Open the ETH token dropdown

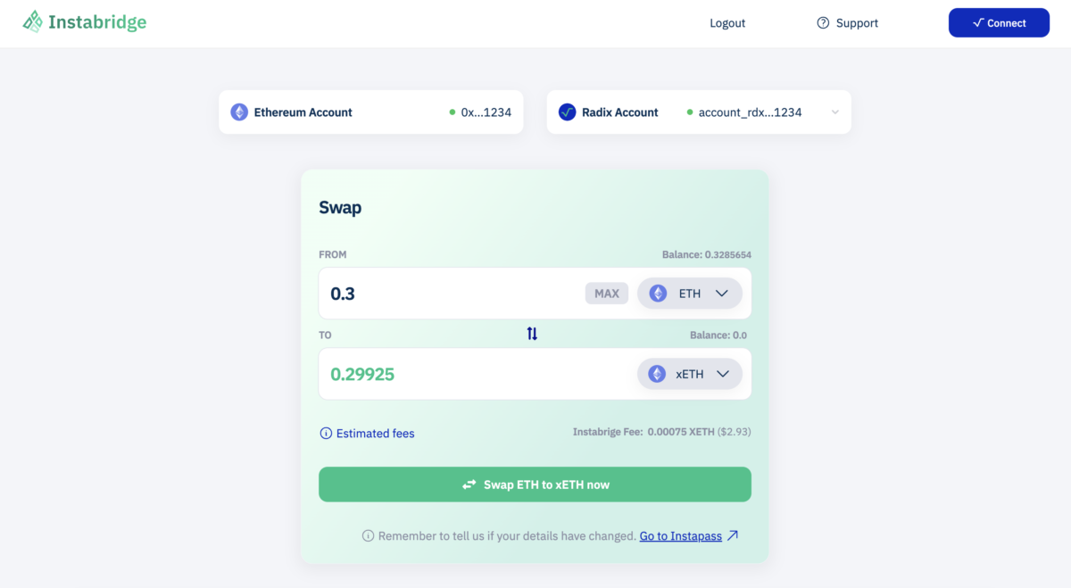coord(690,294)
